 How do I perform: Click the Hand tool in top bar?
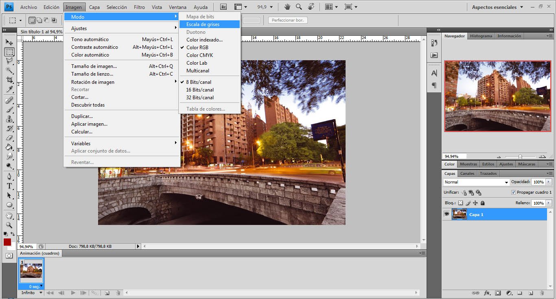(287, 7)
